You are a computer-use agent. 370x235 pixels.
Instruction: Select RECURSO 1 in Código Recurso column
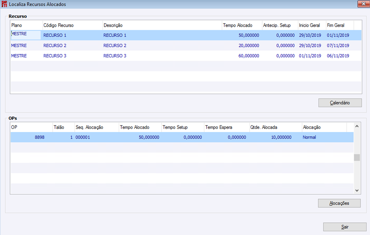click(x=55, y=35)
